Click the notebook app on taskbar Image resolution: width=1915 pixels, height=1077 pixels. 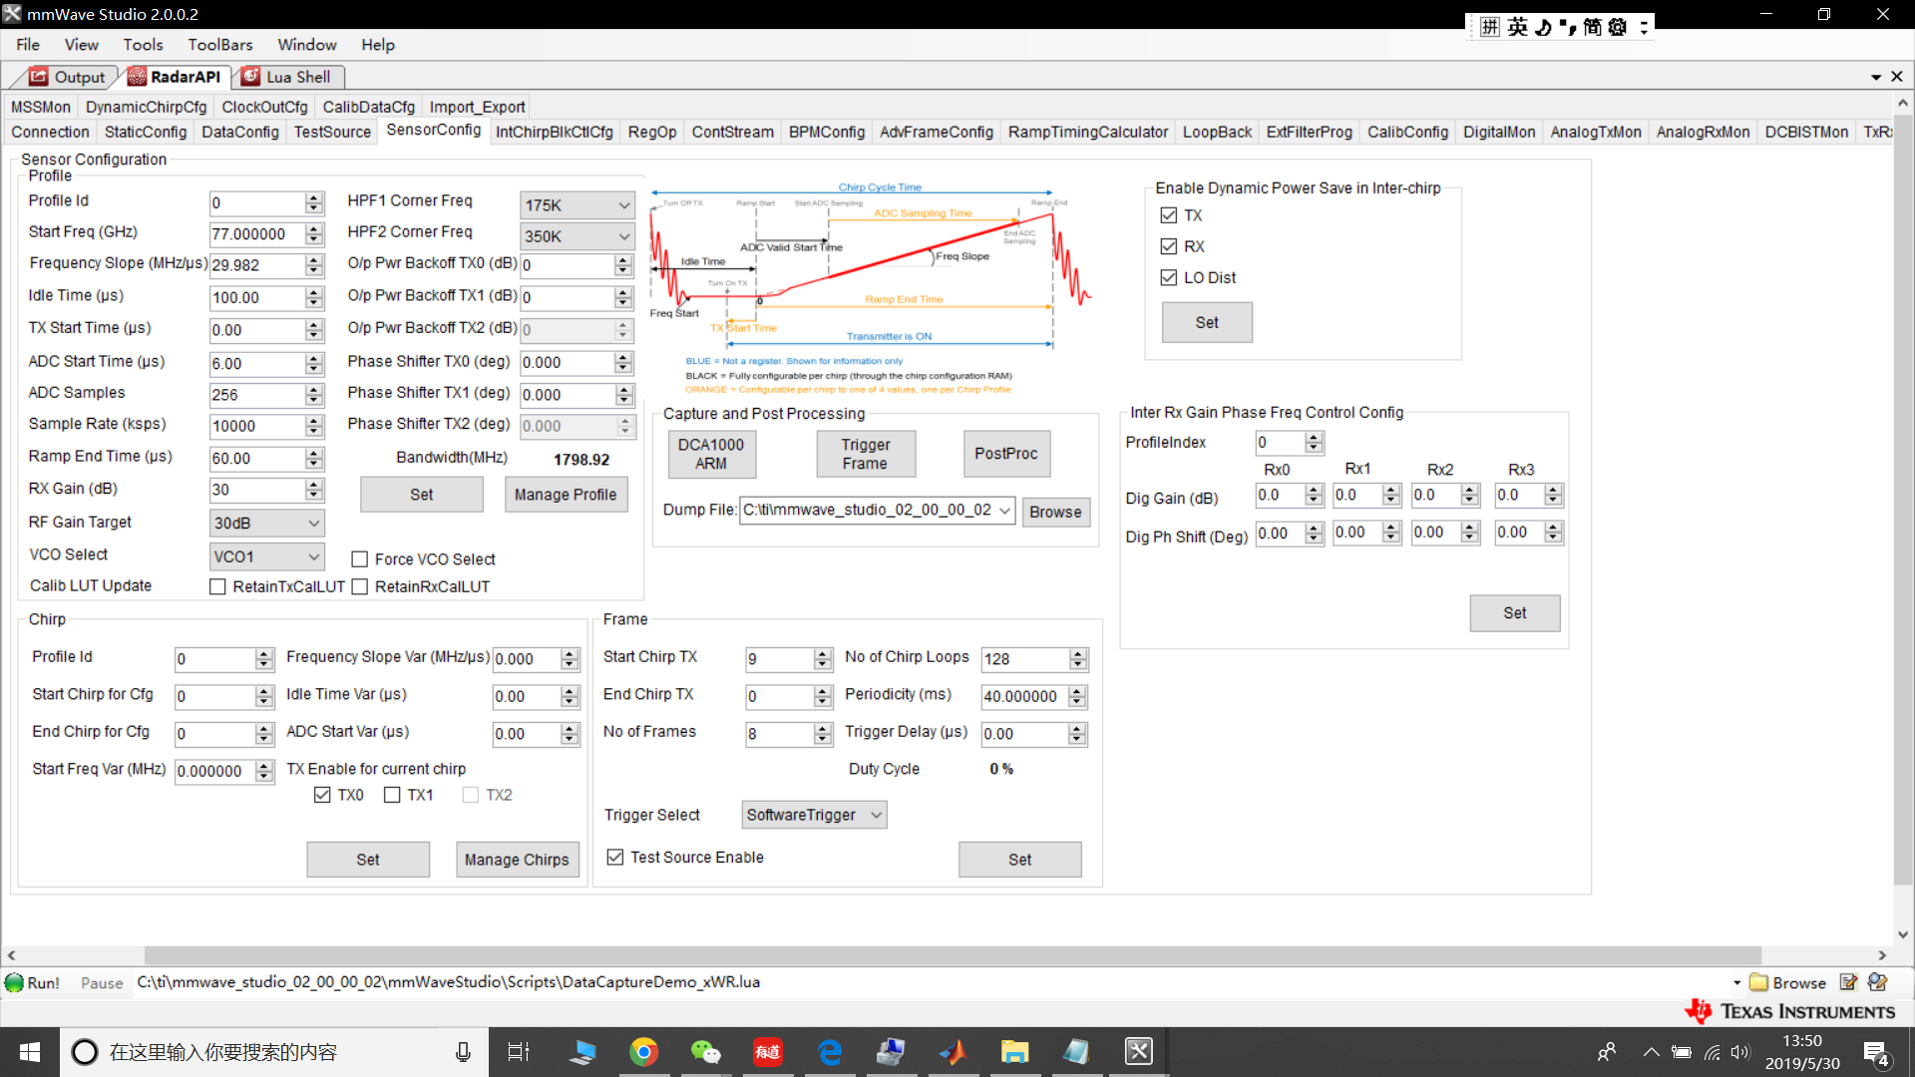coord(1077,1052)
